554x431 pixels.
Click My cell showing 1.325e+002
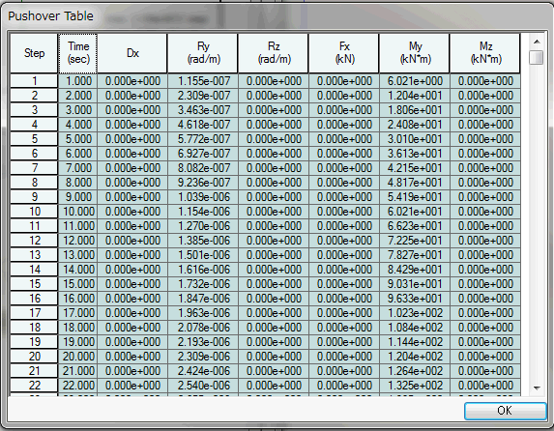(415, 385)
